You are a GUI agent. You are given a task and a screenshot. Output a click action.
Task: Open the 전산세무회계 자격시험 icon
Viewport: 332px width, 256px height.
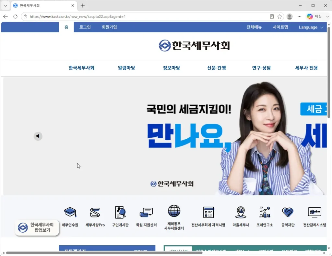(208, 212)
